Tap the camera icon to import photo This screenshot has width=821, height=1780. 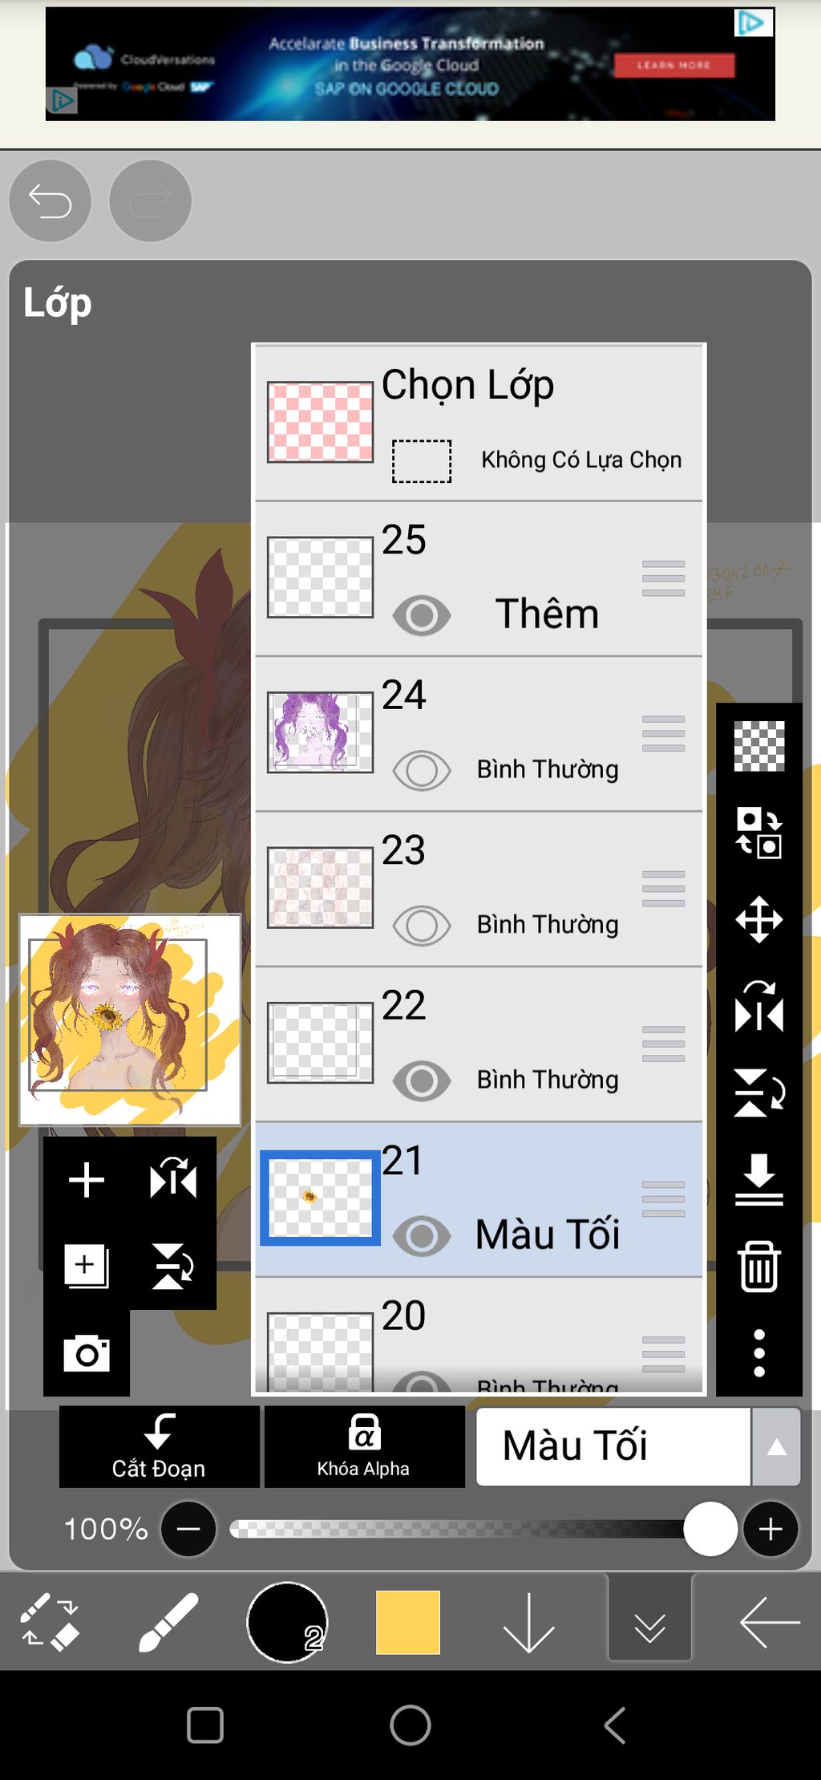[87, 1353]
